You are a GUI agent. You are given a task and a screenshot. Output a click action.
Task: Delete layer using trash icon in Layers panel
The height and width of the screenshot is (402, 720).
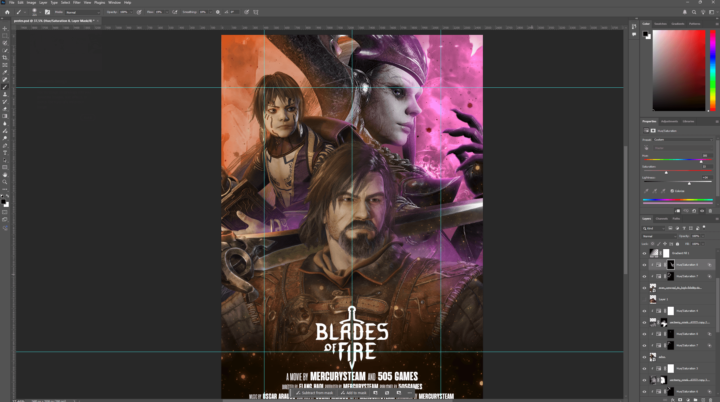[710, 400]
